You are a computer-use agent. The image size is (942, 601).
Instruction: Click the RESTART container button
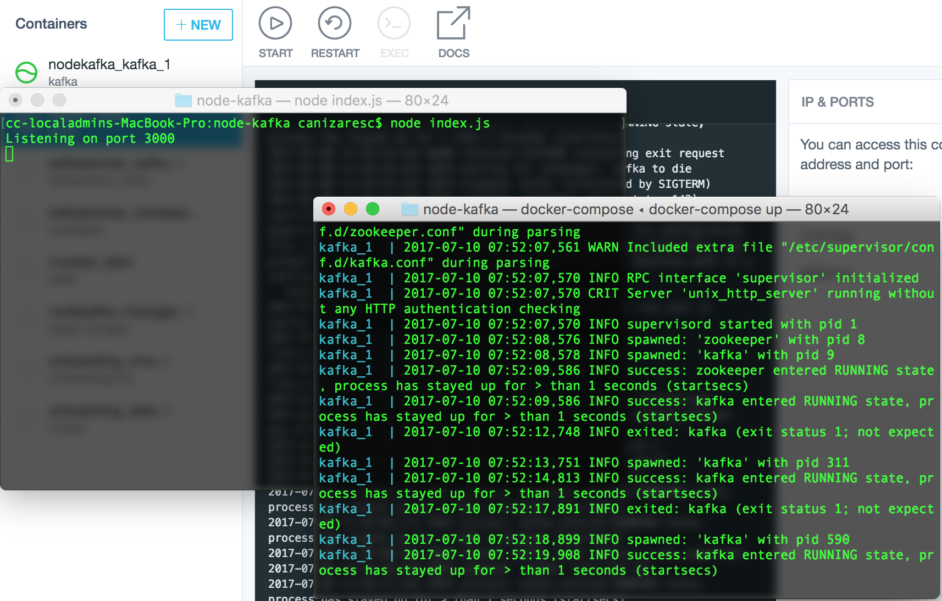pos(335,33)
